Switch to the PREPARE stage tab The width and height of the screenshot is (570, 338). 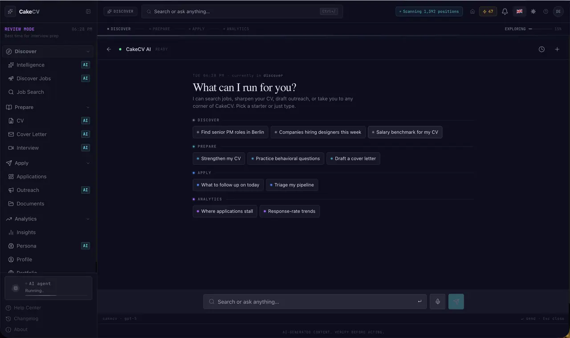[160, 29]
